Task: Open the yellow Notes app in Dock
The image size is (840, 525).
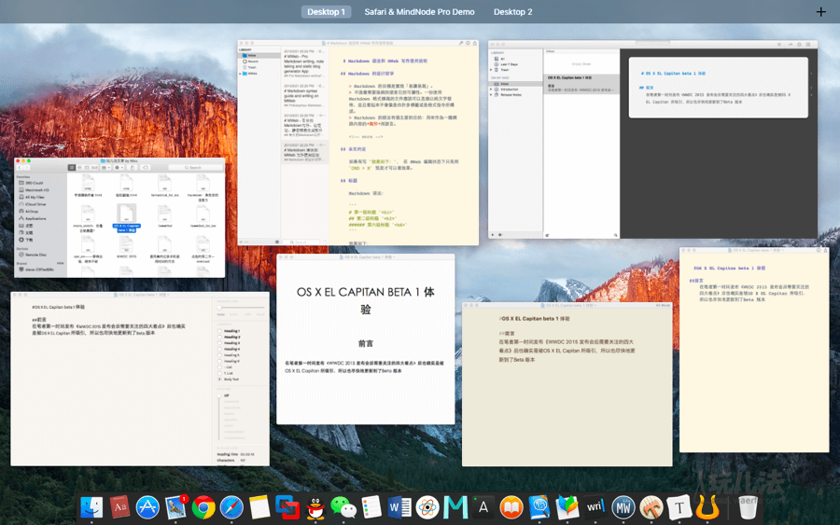Action: [259, 507]
